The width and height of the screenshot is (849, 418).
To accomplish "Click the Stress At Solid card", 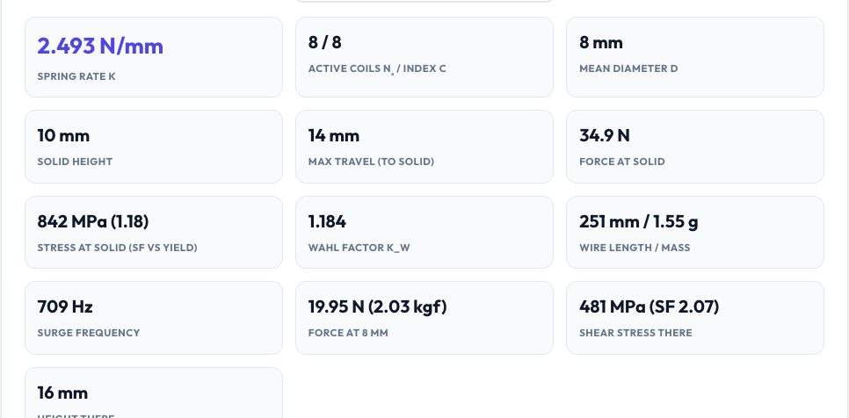I will (x=154, y=233).
